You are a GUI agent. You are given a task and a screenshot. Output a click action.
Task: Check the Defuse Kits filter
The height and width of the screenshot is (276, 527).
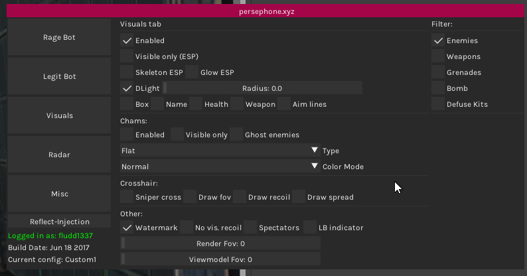pyautogui.click(x=438, y=104)
